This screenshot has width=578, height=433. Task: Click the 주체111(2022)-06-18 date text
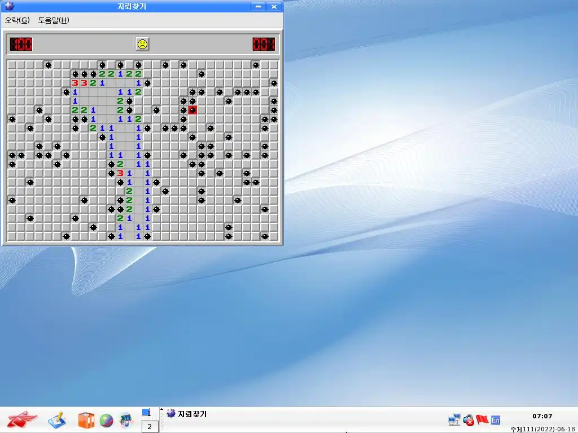542,429
